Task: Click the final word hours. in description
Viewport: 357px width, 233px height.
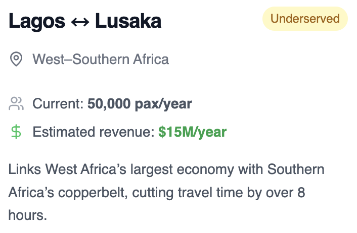Action: [x=27, y=215]
